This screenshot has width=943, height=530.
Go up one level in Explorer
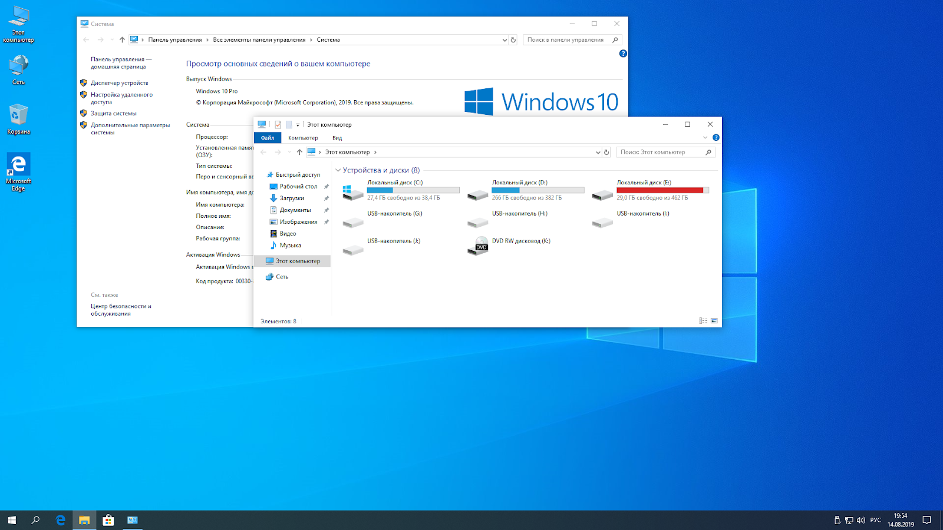pyautogui.click(x=299, y=152)
